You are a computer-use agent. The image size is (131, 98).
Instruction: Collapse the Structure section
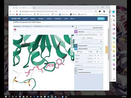(89, 32)
